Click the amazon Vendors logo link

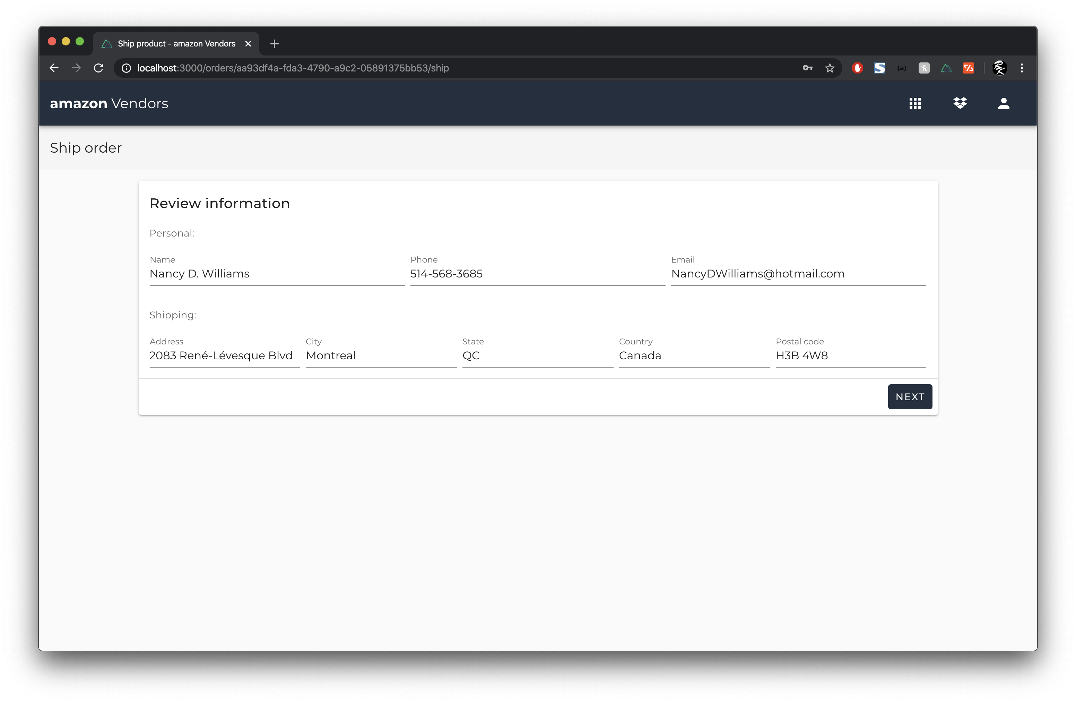click(109, 104)
